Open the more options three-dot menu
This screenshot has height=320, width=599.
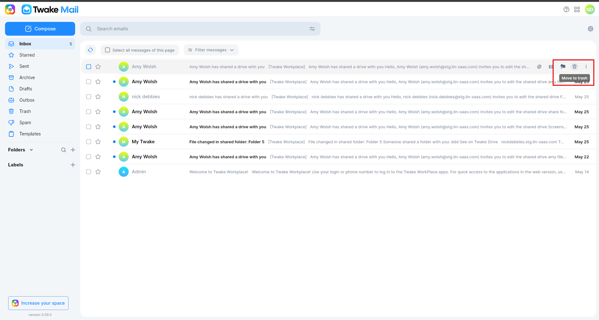(586, 66)
